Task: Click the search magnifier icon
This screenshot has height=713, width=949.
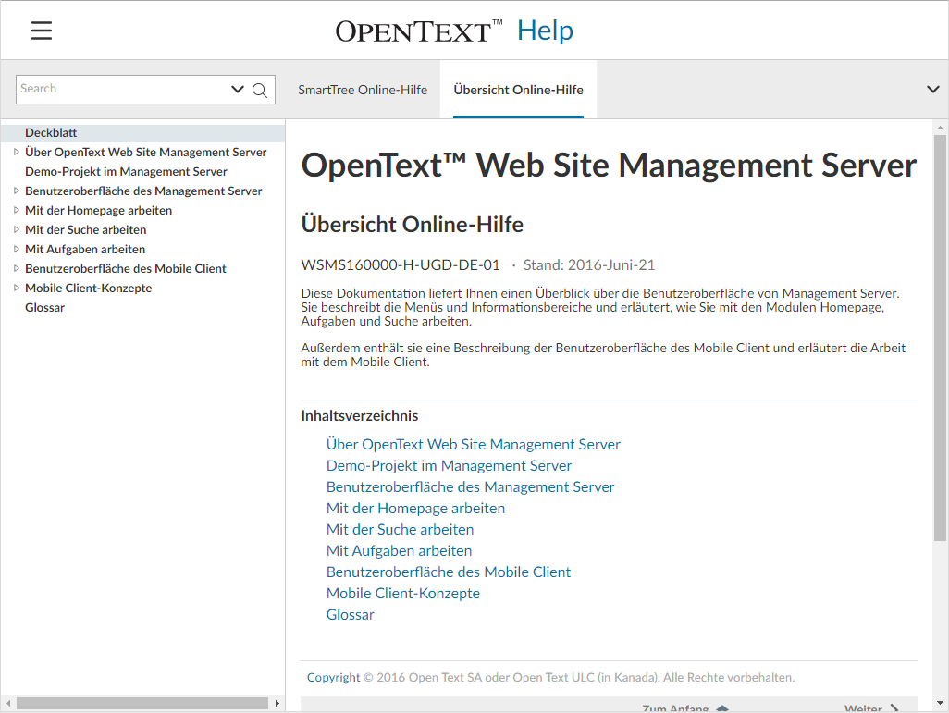Action: pos(260,91)
